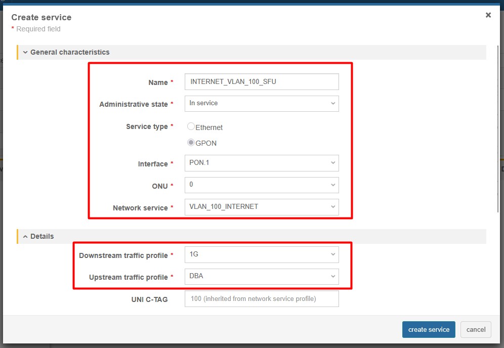Open the Administrative state dropdown

[x=261, y=103]
